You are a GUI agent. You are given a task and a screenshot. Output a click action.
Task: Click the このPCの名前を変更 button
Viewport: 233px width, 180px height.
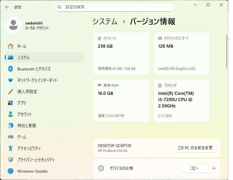(195, 148)
